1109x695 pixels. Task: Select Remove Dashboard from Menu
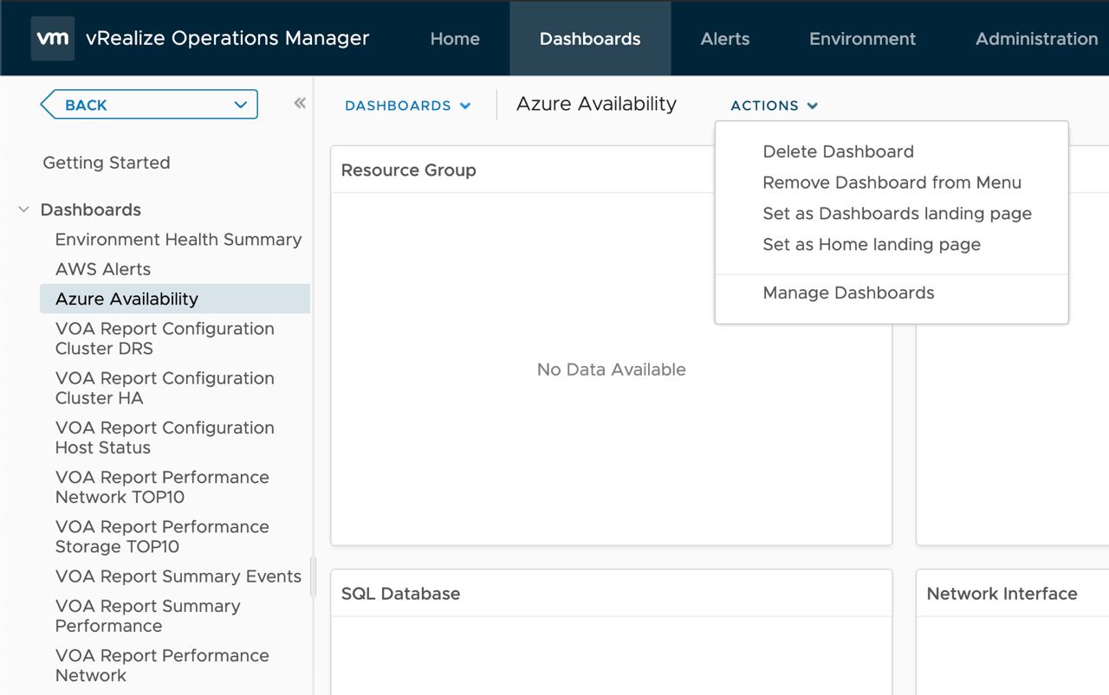[892, 183]
